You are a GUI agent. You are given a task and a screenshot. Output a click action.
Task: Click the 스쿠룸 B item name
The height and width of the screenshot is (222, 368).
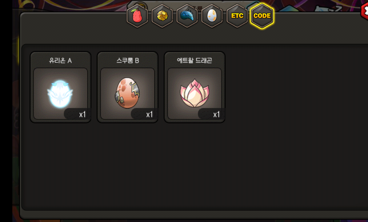pos(128,61)
